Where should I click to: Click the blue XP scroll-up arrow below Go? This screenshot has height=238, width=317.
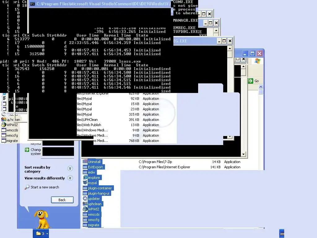tap(261, 87)
